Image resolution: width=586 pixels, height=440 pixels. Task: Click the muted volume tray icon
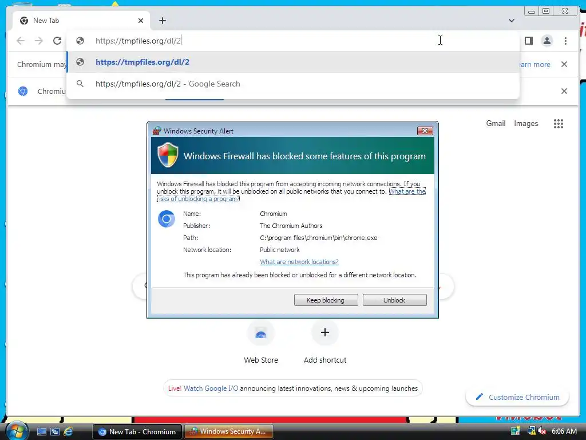point(541,431)
